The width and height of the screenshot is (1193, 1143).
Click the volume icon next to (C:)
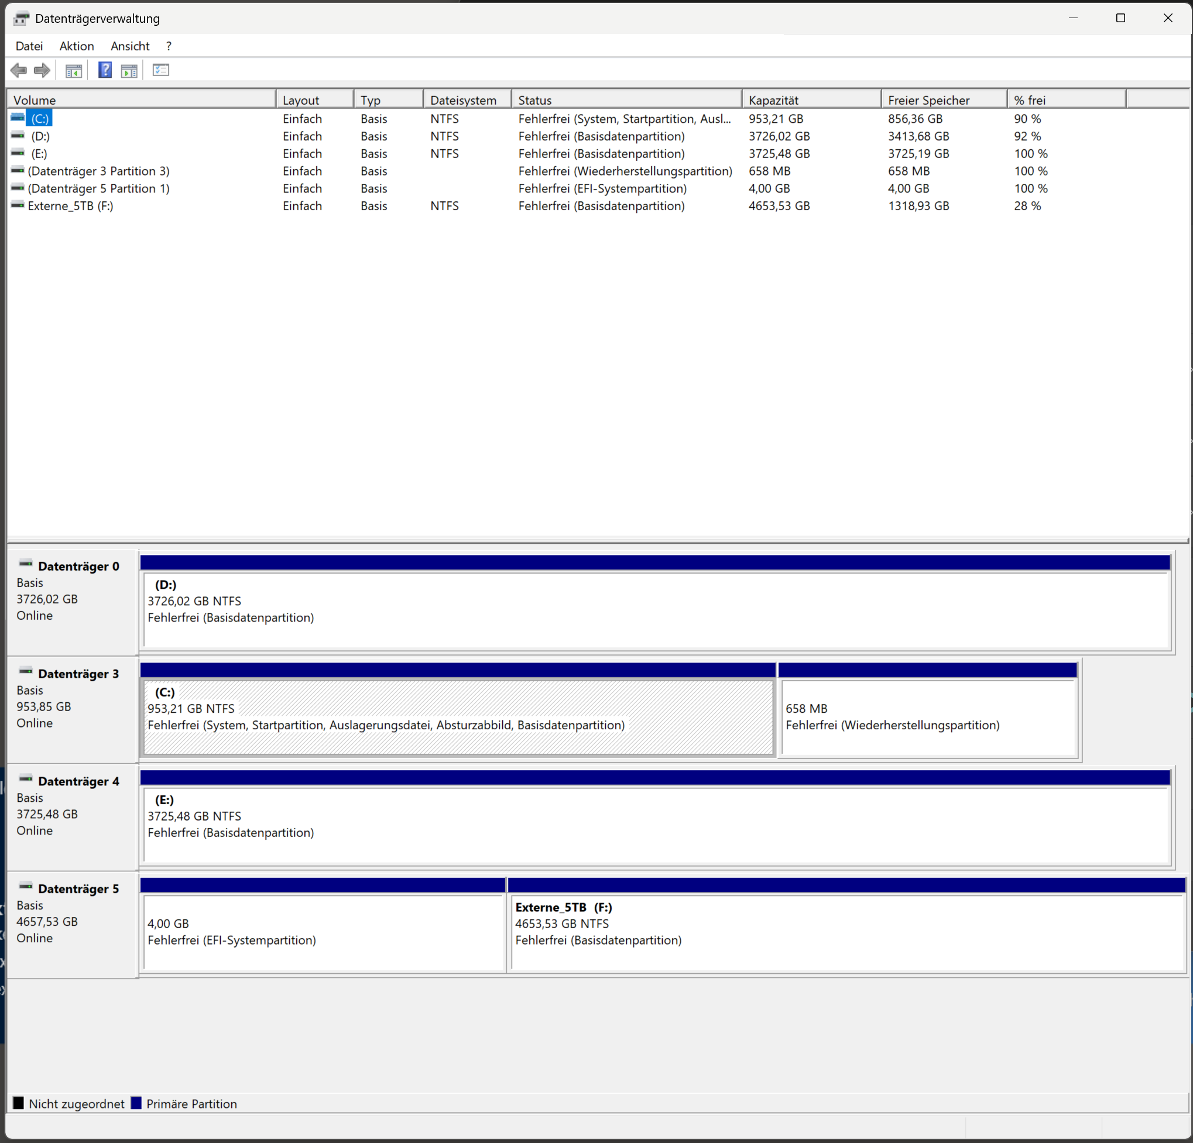tap(17, 118)
